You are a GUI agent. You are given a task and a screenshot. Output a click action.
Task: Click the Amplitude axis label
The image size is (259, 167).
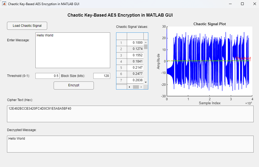coord(158,61)
